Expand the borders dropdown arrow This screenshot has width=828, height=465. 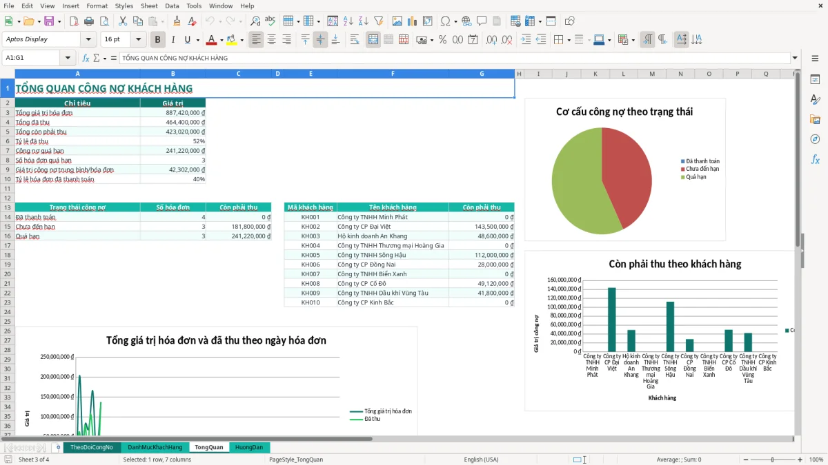tap(569, 40)
